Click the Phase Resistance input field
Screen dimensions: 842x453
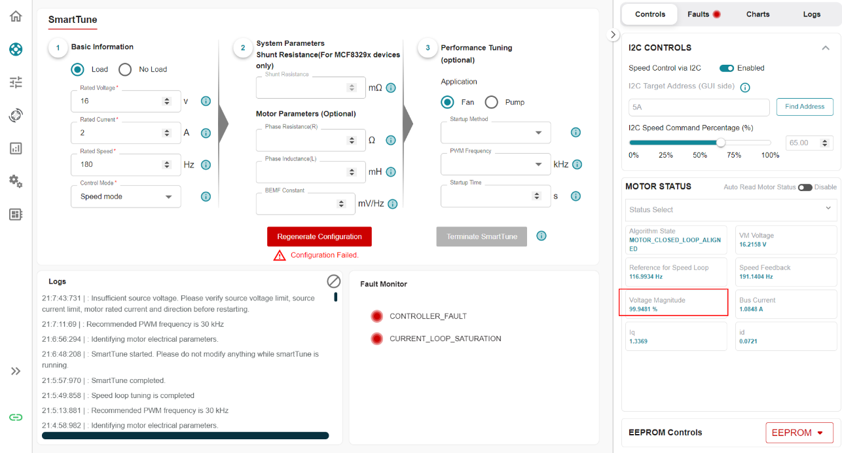tap(311, 140)
